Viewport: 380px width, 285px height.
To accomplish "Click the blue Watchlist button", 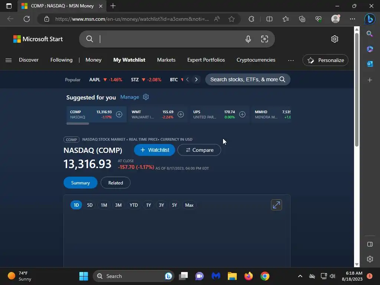I will [155, 150].
